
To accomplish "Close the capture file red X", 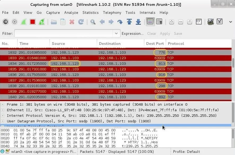I will (x=72, y=22).
